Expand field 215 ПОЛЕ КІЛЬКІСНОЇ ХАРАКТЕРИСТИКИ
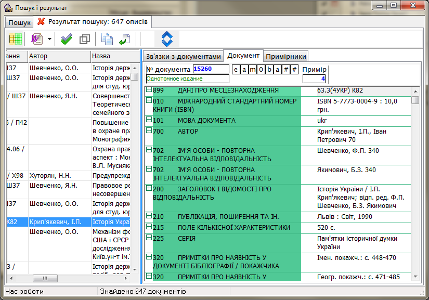Viewport: 429px width, 300px height. click(149, 226)
